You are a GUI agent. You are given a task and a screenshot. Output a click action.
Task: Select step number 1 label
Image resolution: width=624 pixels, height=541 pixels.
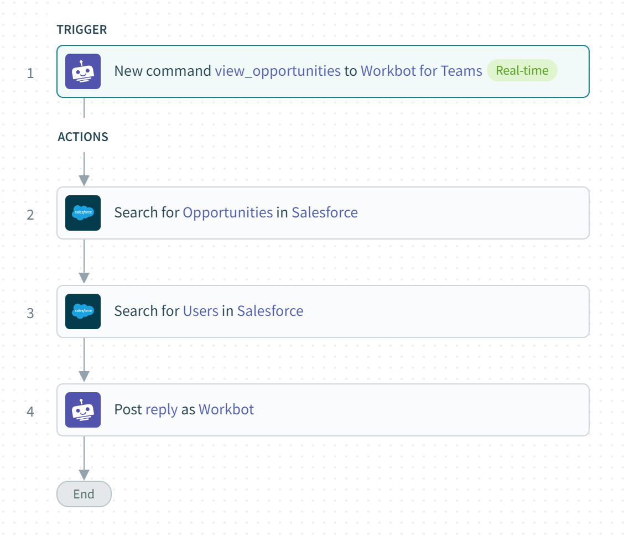coord(30,73)
